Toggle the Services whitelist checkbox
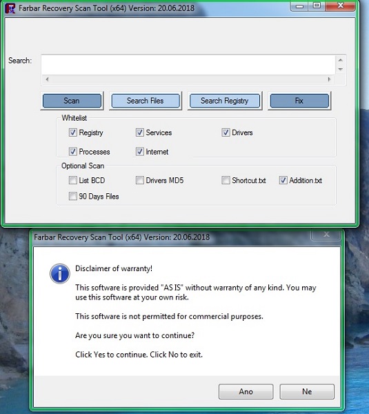 point(140,132)
